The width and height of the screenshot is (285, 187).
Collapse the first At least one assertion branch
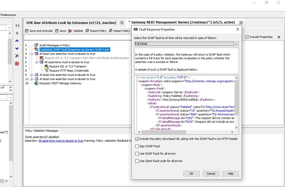(x=31, y=53)
